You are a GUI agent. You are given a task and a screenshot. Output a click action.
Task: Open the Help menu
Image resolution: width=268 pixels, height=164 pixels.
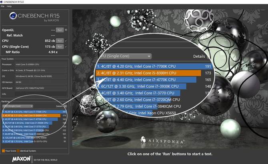tap(9, 6)
